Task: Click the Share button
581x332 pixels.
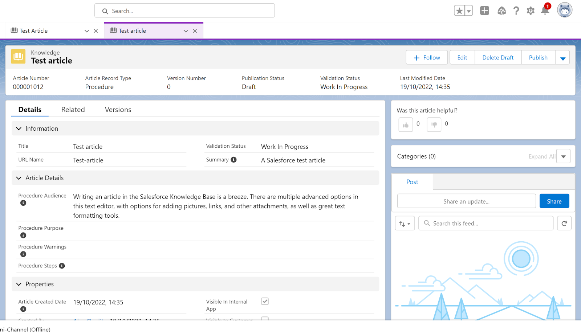Action: point(554,201)
